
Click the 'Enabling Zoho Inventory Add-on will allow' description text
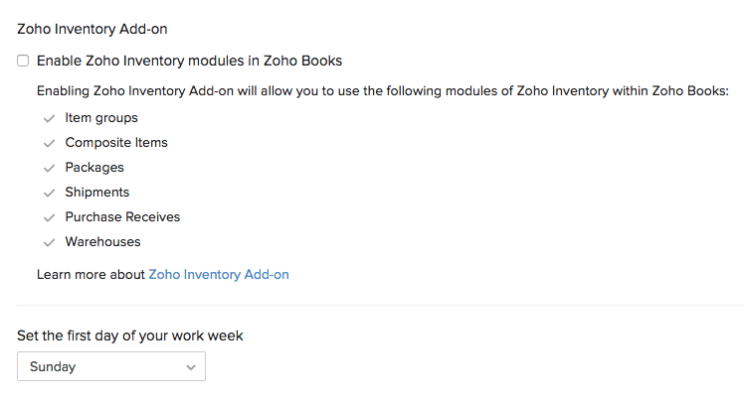tap(383, 91)
